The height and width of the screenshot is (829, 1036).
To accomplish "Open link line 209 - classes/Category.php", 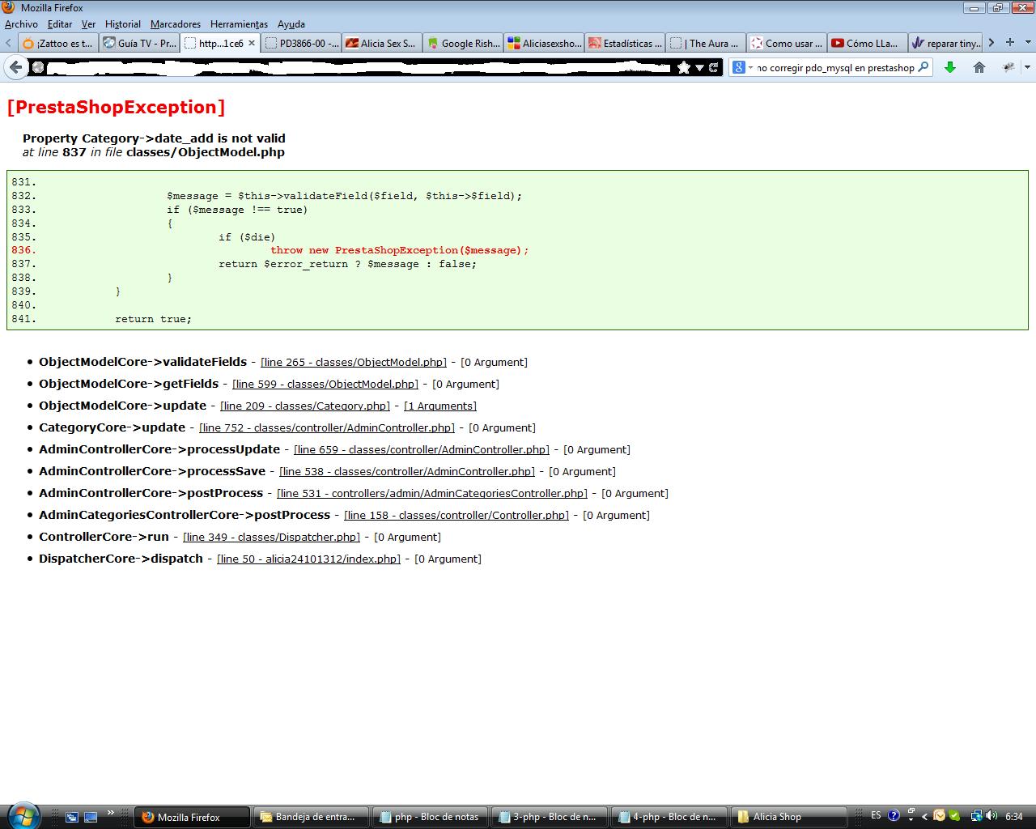I will (x=305, y=406).
